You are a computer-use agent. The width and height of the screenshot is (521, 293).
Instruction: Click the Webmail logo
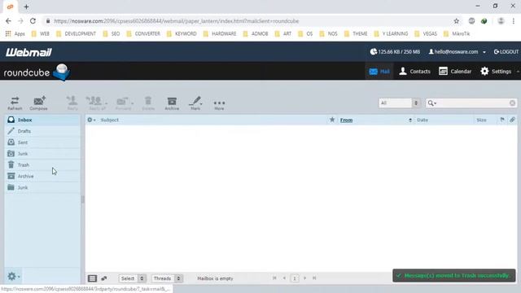click(x=28, y=52)
